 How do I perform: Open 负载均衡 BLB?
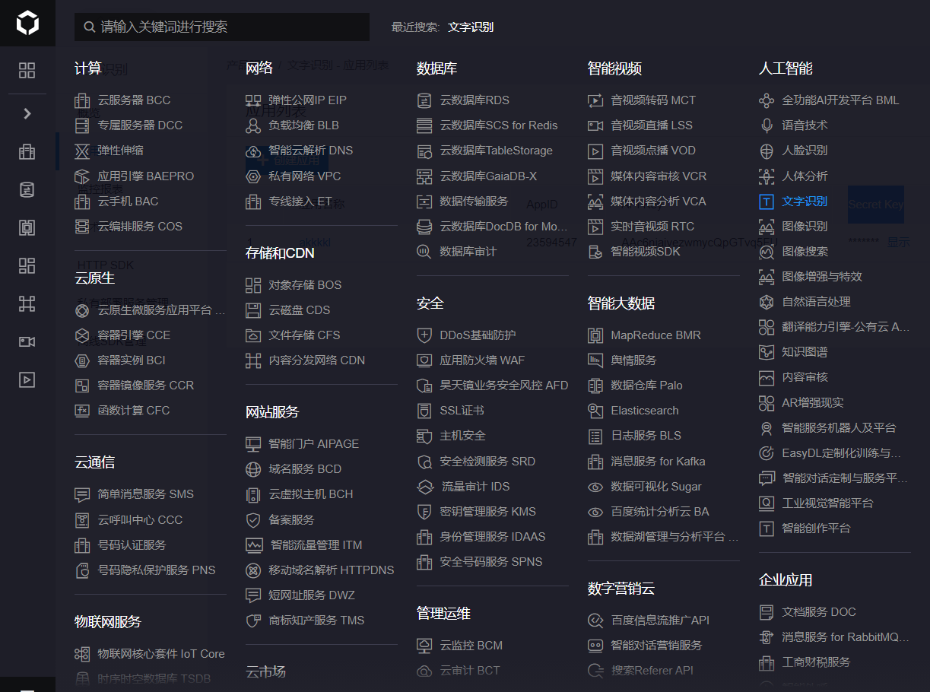[303, 125]
